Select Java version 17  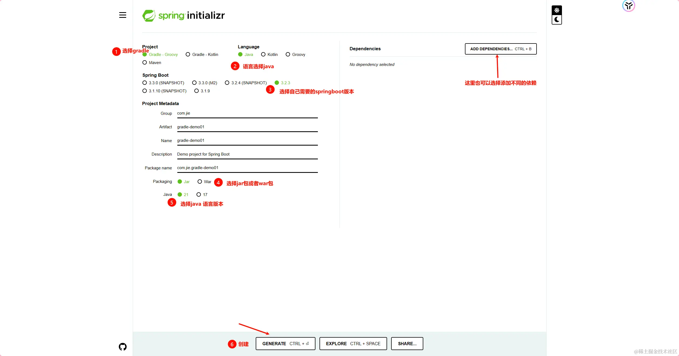pos(202,195)
